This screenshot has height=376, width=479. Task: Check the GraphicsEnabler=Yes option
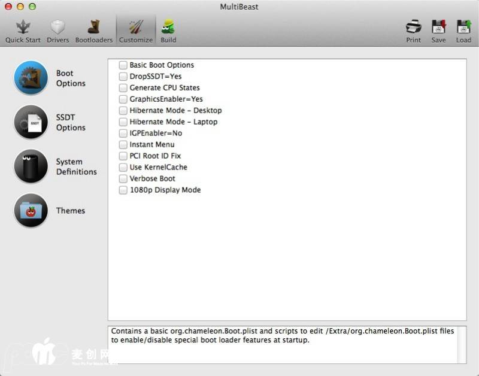coord(123,99)
